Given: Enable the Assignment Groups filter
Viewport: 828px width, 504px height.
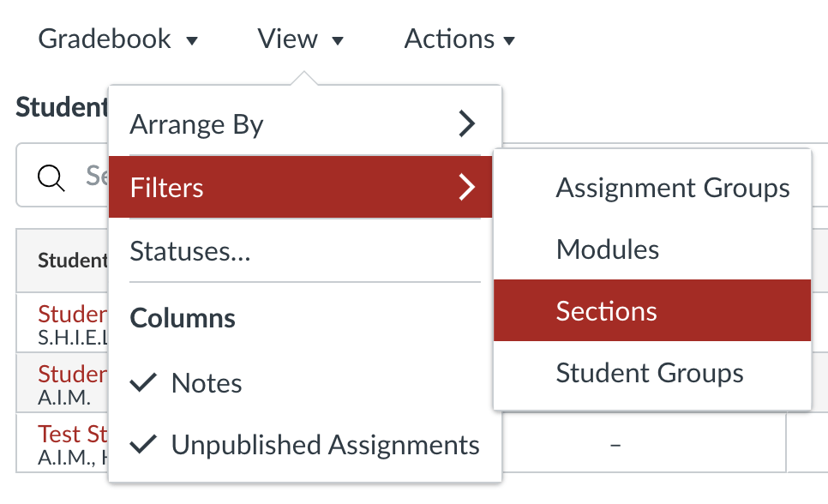Looking at the screenshot, I should pyautogui.click(x=672, y=188).
